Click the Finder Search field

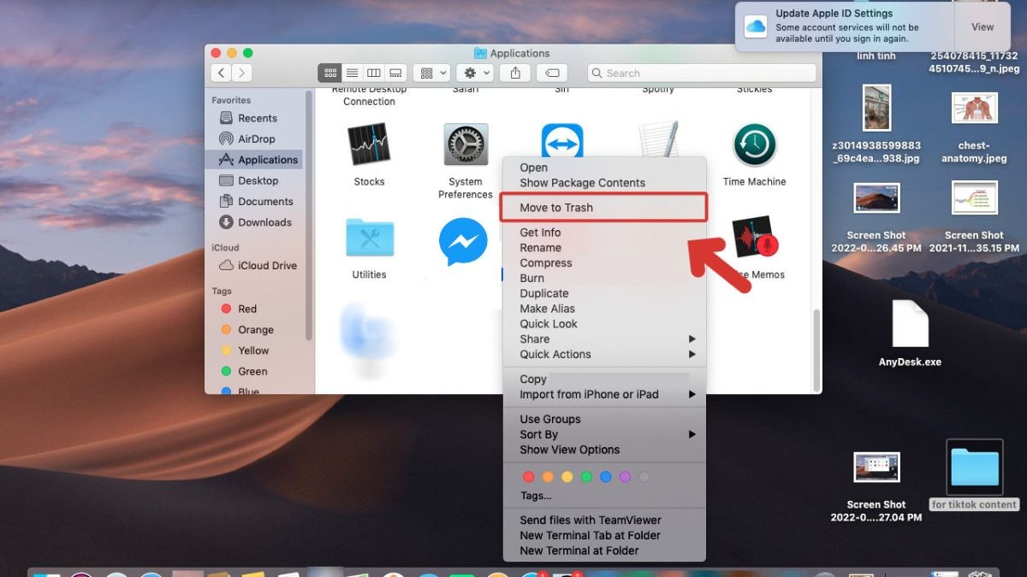coord(702,74)
